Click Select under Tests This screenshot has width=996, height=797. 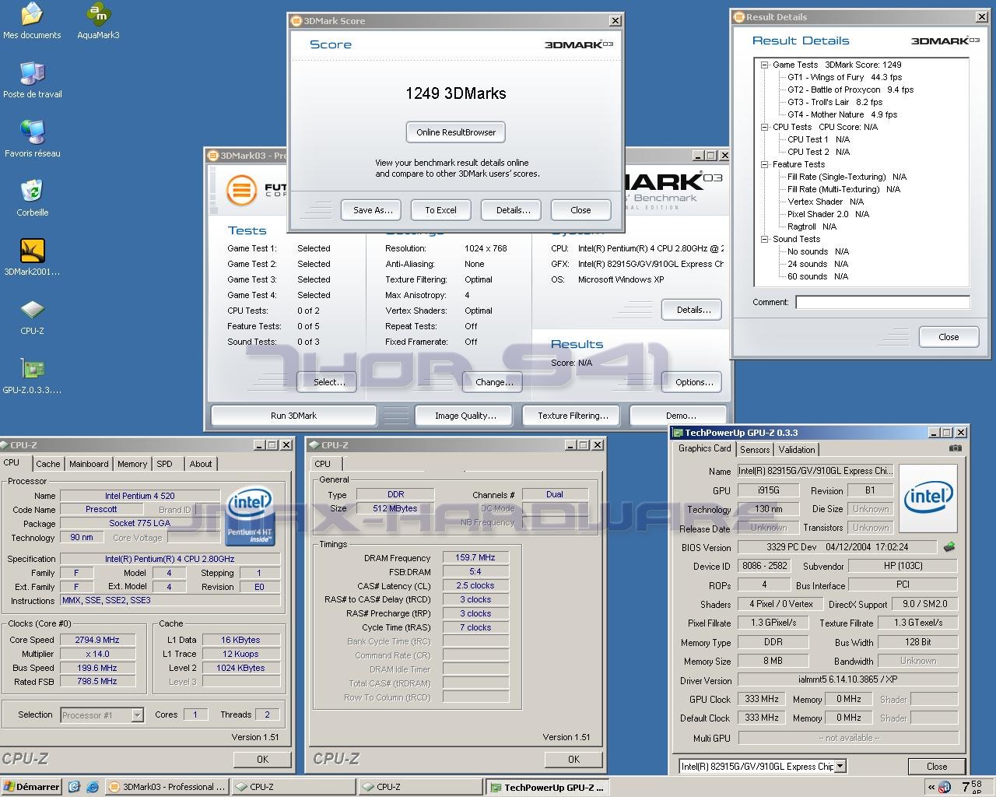[329, 382]
